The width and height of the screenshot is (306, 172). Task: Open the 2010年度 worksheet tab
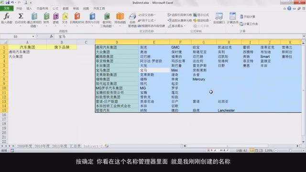click(x=42, y=146)
